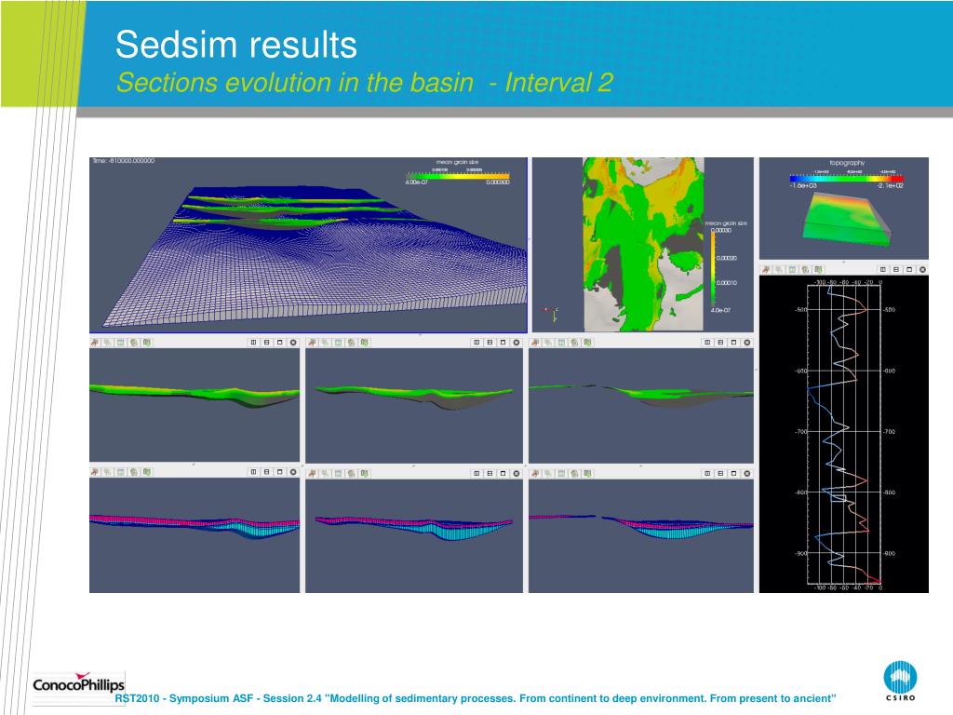
Task: Click fifth toolbar icon in left green section view
Action: pyautogui.click(x=147, y=343)
